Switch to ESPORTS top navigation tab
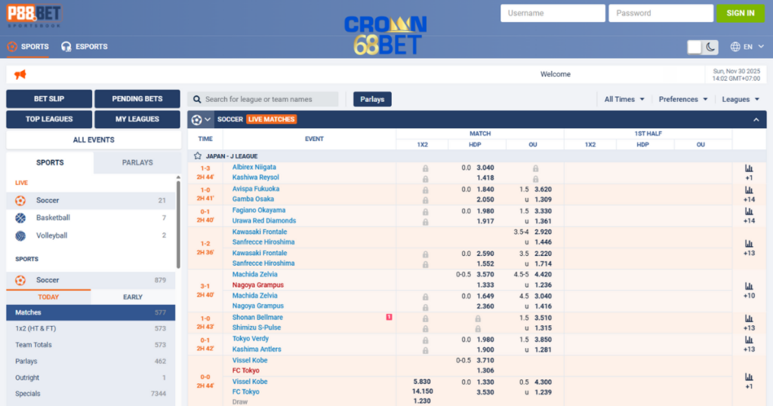This screenshot has height=406, width=773. pos(85,47)
